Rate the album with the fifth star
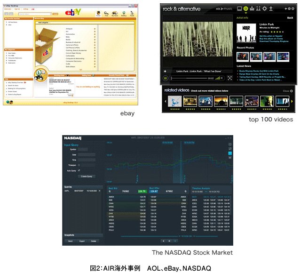The image size is (301, 273). point(283,32)
